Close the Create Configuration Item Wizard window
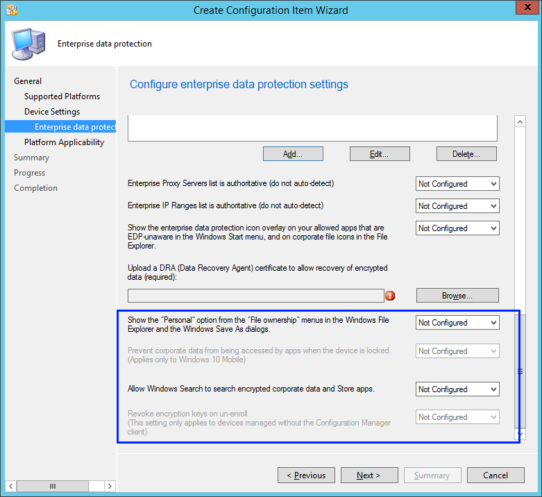This screenshot has width=542, height=497. pos(527,7)
